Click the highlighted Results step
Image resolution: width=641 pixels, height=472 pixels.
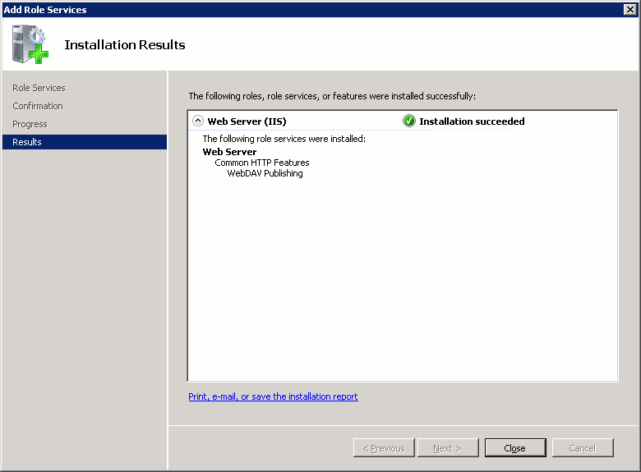[x=27, y=142]
